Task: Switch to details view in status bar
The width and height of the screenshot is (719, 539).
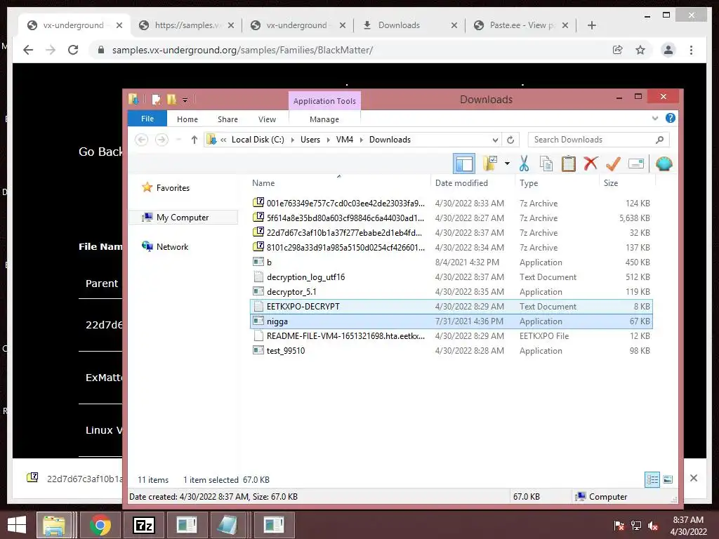Action: pyautogui.click(x=652, y=479)
